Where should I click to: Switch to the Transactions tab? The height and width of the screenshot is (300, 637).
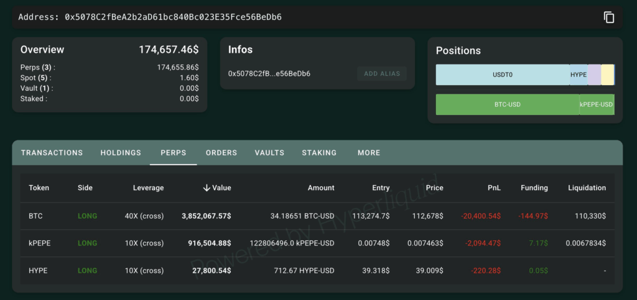click(x=52, y=153)
